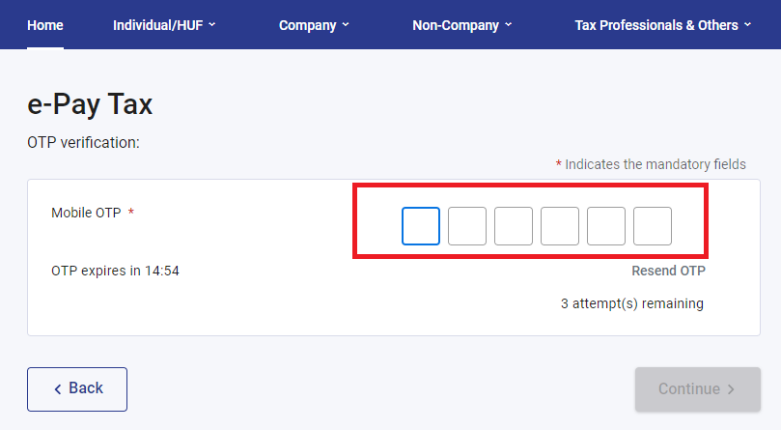Click the left arrow in Back button
This screenshot has width=781, height=430.
point(58,388)
